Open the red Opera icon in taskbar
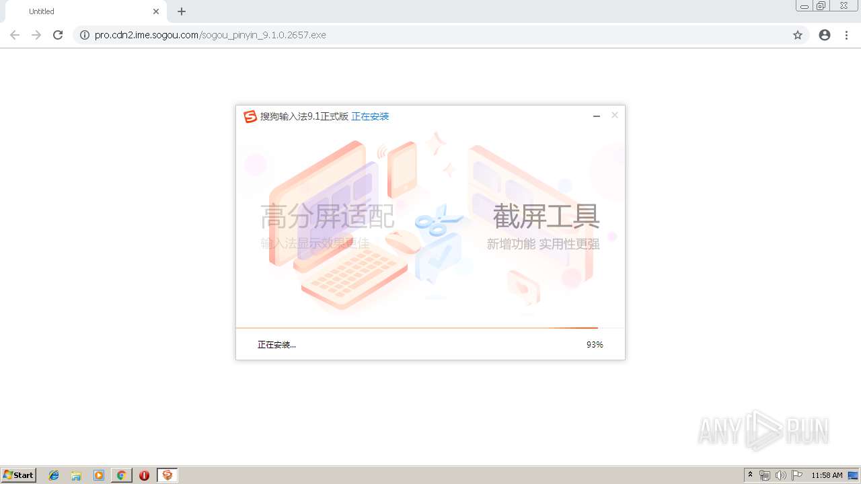This screenshot has width=861, height=484. click(144, 475)
